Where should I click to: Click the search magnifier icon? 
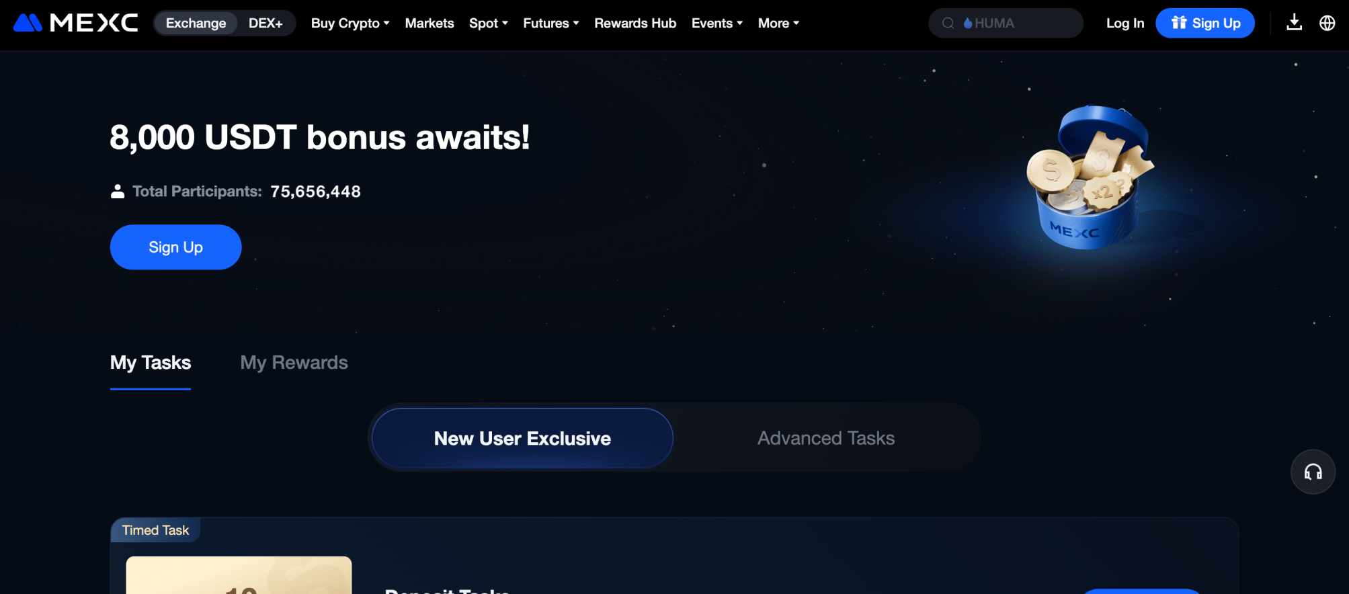click(948, 23)
